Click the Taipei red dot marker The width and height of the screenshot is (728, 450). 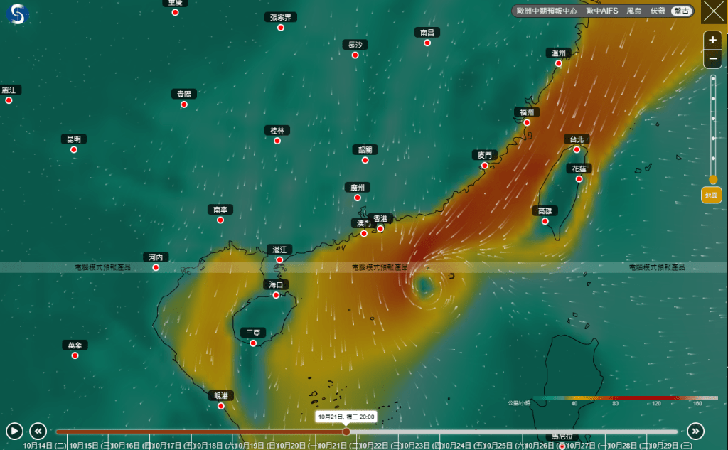pyautogui.click(x=577, y=149)
